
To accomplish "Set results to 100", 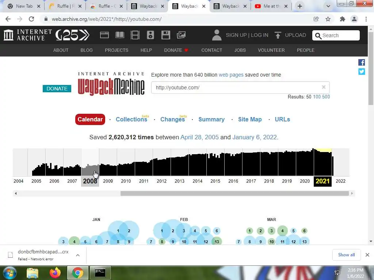I will (317, 97).
